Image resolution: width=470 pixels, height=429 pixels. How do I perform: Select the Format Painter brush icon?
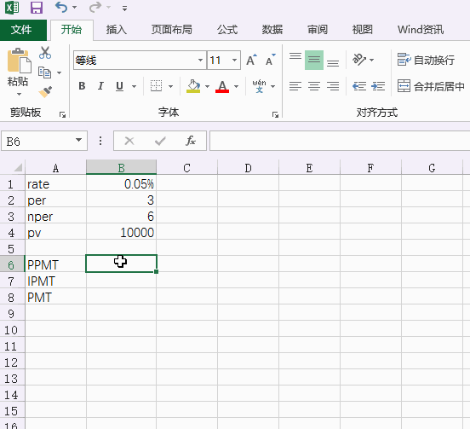[x=45, y=92]
